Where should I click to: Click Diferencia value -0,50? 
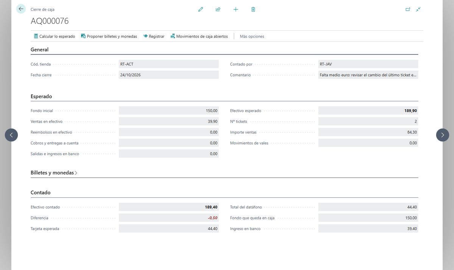click(169, 218)
